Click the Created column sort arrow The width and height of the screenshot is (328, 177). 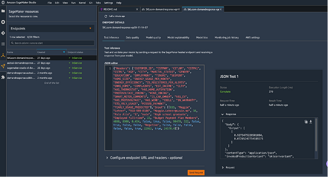point(64,52)
